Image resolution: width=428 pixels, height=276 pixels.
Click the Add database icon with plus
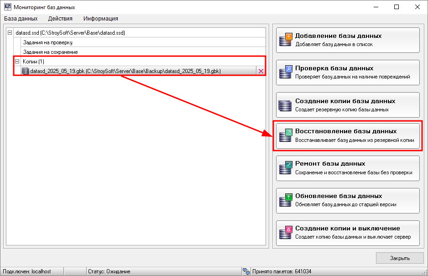tap(285, 40)
